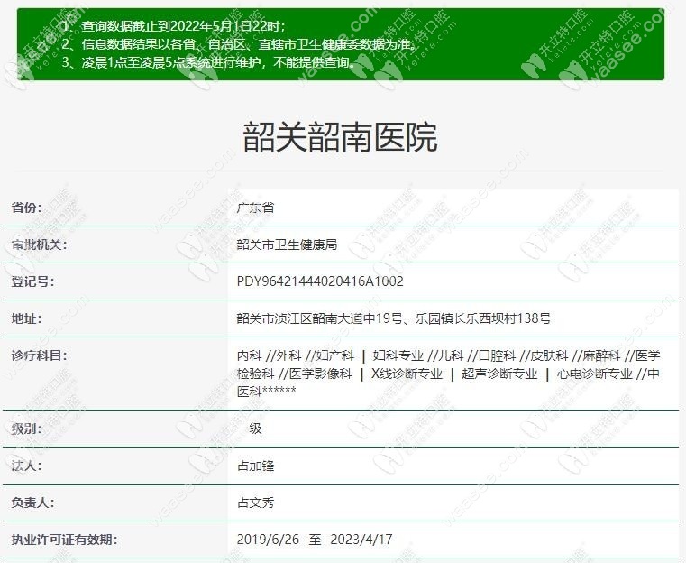Select validity dates 2019/6/26 -至- 2023/4/17
The height and width of the screenshot is (563, 686).
point(315,540)
